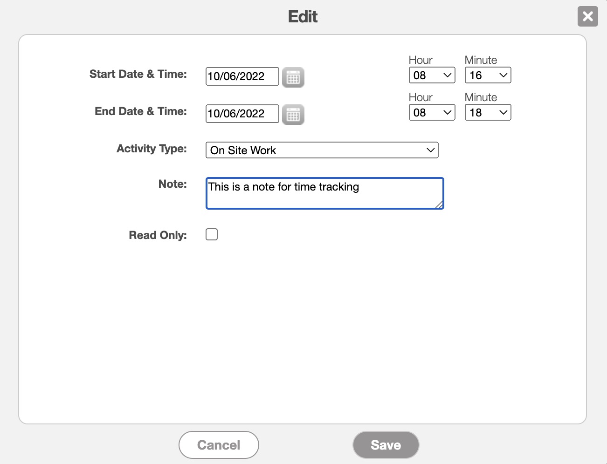Open the End Date calendar picker
This screenshot has height=464, width=607.
pyautogui.click(x=293, y=115)
